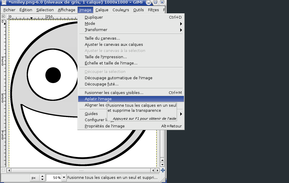Open the Calque menu

(102, 10)
